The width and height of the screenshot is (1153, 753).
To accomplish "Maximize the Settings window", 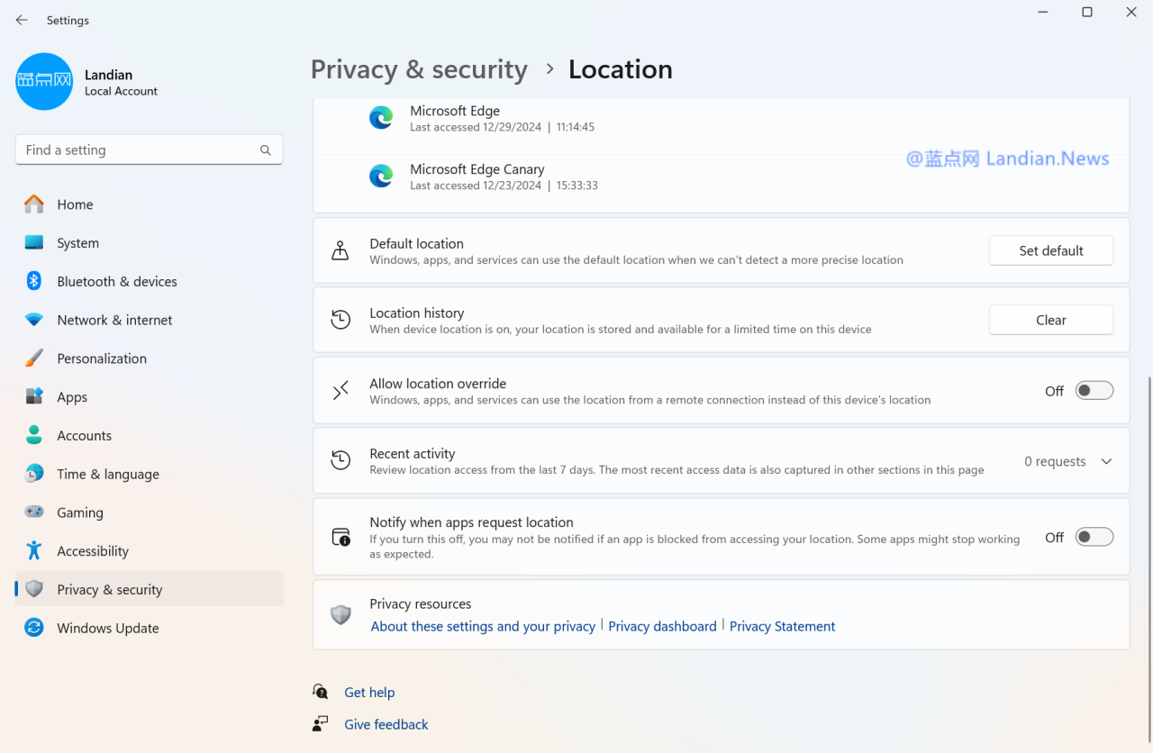I will tap(1087, 12).
